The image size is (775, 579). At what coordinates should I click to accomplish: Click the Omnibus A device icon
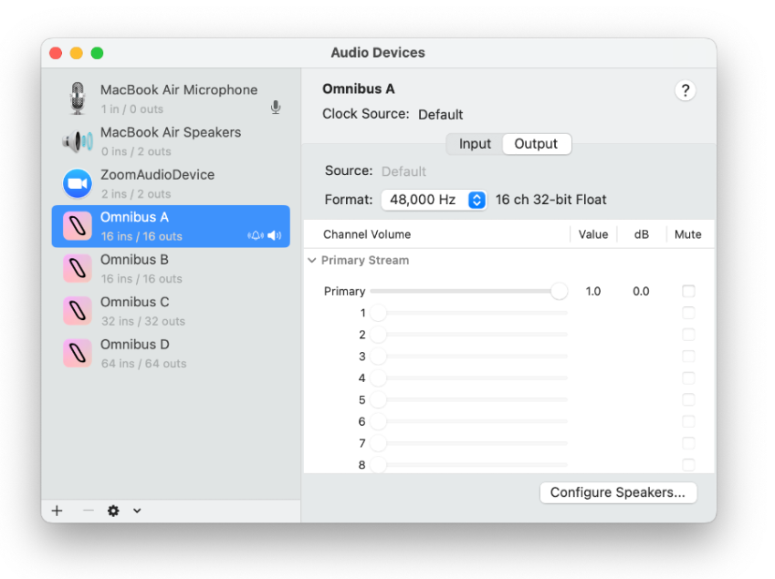(x=77, y=226)
